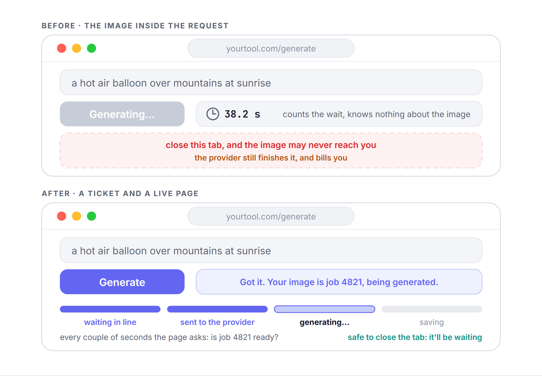
Task: Click the grey 'saving' progress segment
Action: [432, 309]
